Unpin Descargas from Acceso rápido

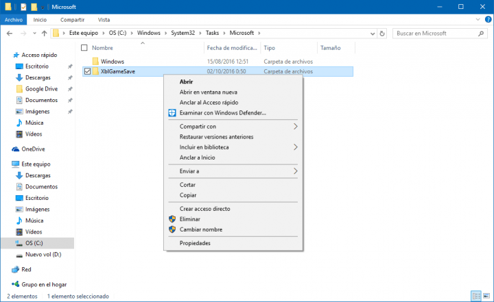pyautogui.click(x=70, y=77)
